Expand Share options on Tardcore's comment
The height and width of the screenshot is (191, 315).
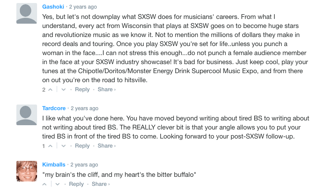pyautogui.click(x=106, y=146)
